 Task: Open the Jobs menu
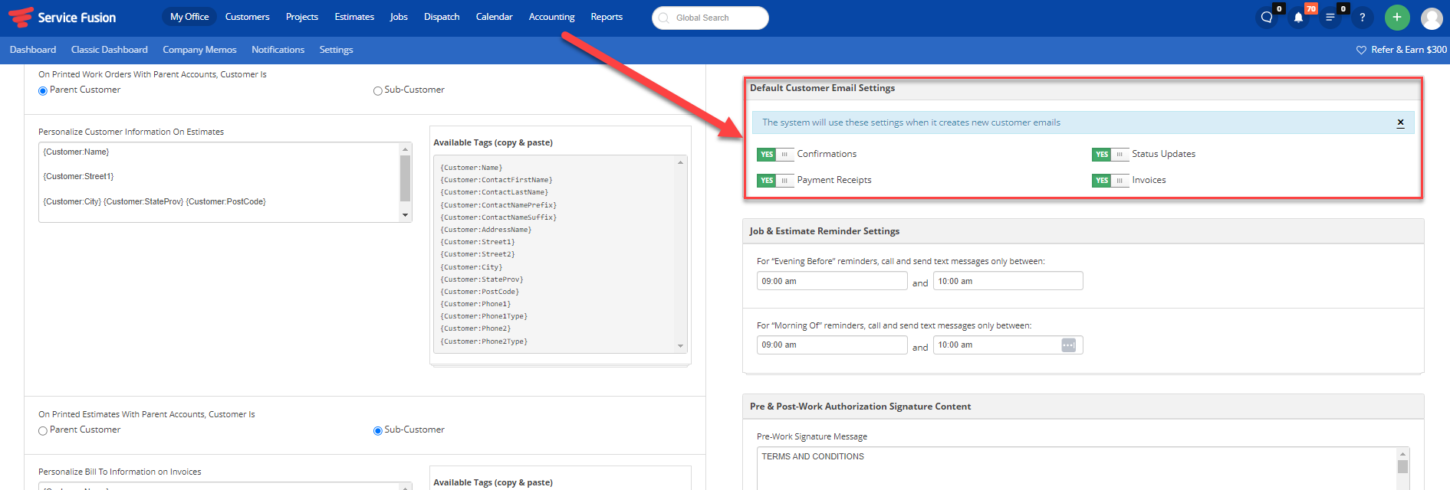click(x=399, y=17)
